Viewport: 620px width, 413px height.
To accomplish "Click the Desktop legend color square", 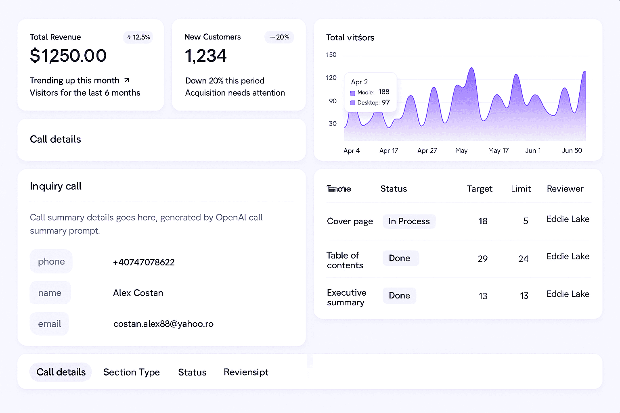I will 353,103.
